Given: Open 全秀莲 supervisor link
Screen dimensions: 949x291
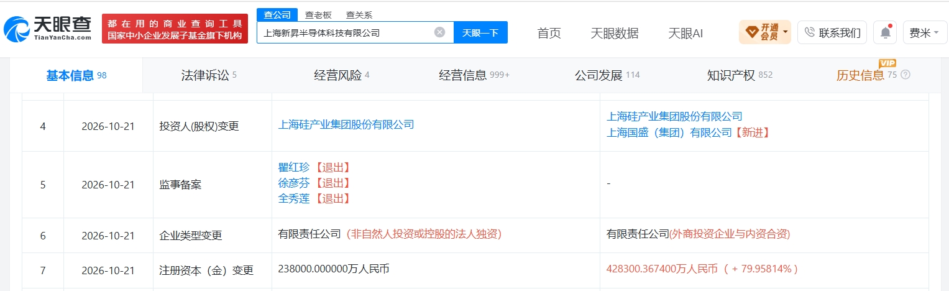Looking at the screenshot, I should [x=293, y=198].
